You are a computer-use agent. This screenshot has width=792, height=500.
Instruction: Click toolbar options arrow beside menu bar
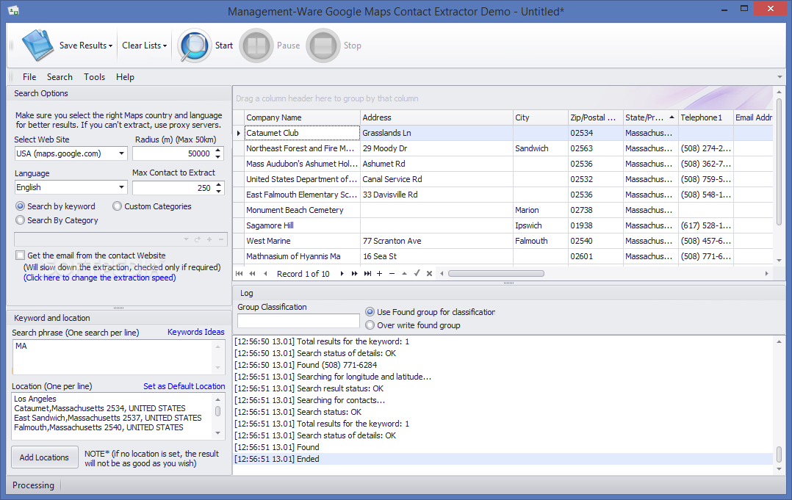click(x=780, y=77)
